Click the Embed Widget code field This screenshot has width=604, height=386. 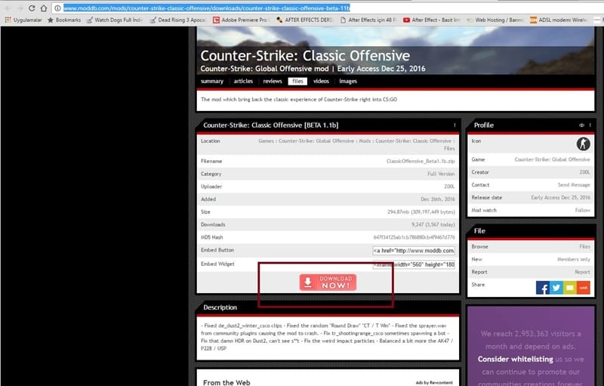point(413,264)
